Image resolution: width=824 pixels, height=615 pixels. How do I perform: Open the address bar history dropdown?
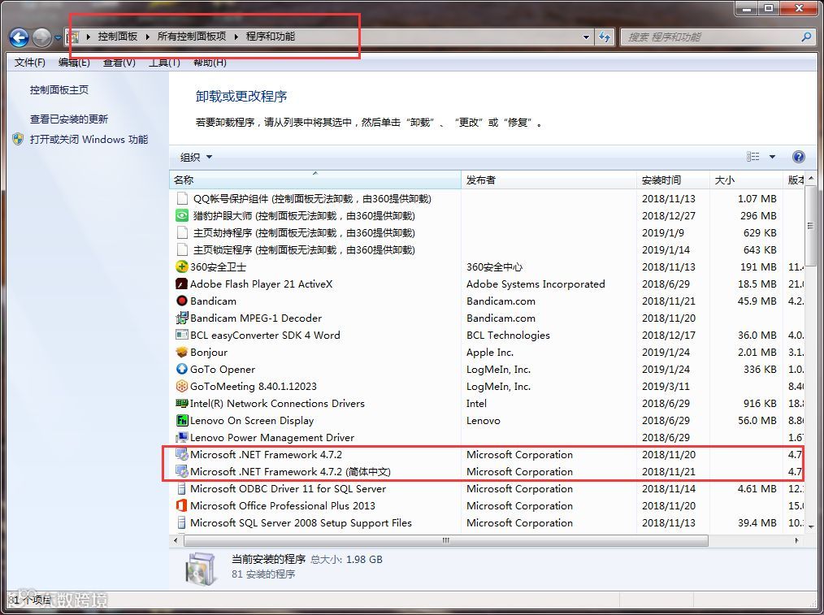[586, 37]
